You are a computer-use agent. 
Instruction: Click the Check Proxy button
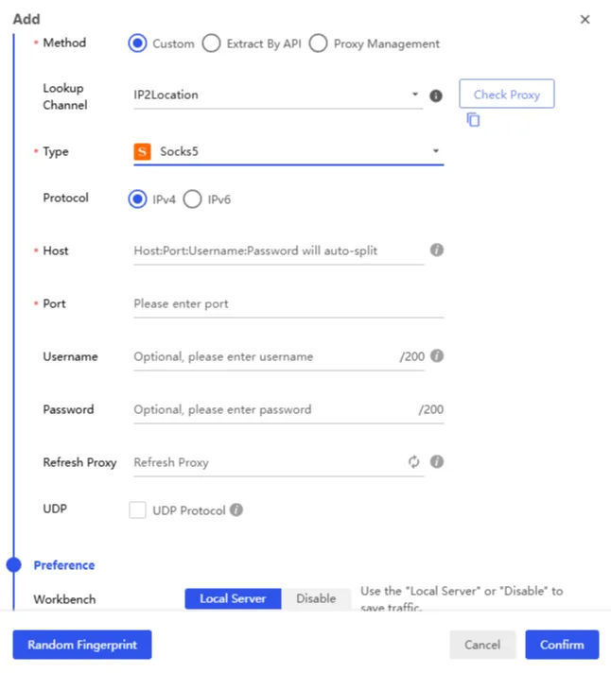pyautogui.click(x=507, y=94)
